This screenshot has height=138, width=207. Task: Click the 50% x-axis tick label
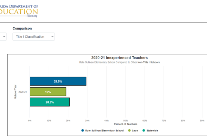tap(126, 120)
